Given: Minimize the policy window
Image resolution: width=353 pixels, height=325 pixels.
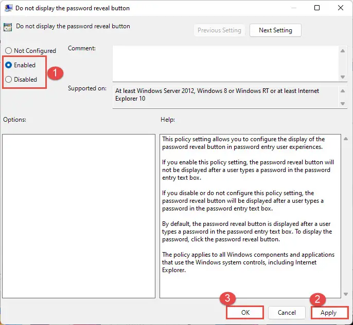Looking at the screenshot, I should click(293, 8).
